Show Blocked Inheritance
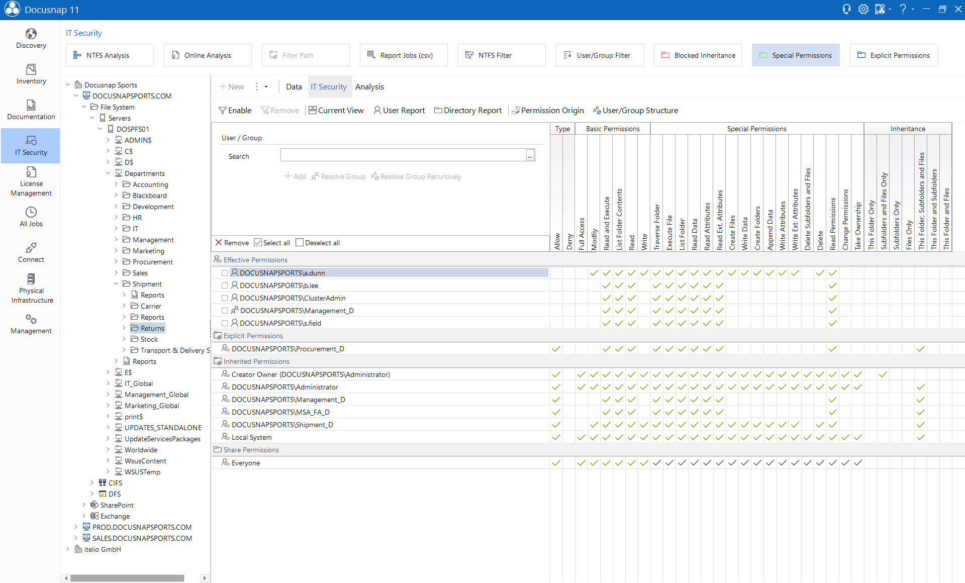The image size is (965, 583). (x=698, y=55)
